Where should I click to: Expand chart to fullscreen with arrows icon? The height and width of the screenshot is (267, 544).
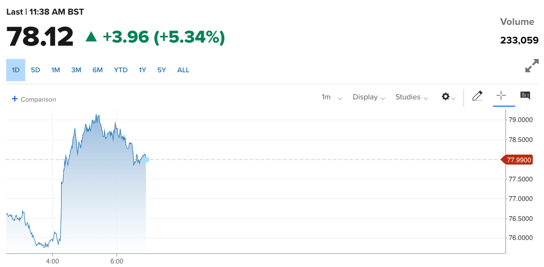[x=532, y=66]
